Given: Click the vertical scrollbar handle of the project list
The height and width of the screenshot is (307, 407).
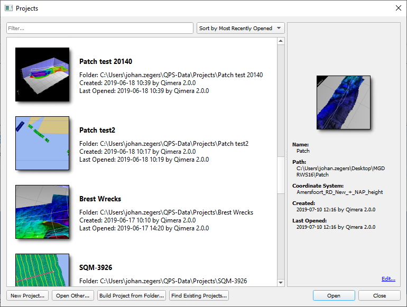Looking at the screenshot, I should (281, 174).
